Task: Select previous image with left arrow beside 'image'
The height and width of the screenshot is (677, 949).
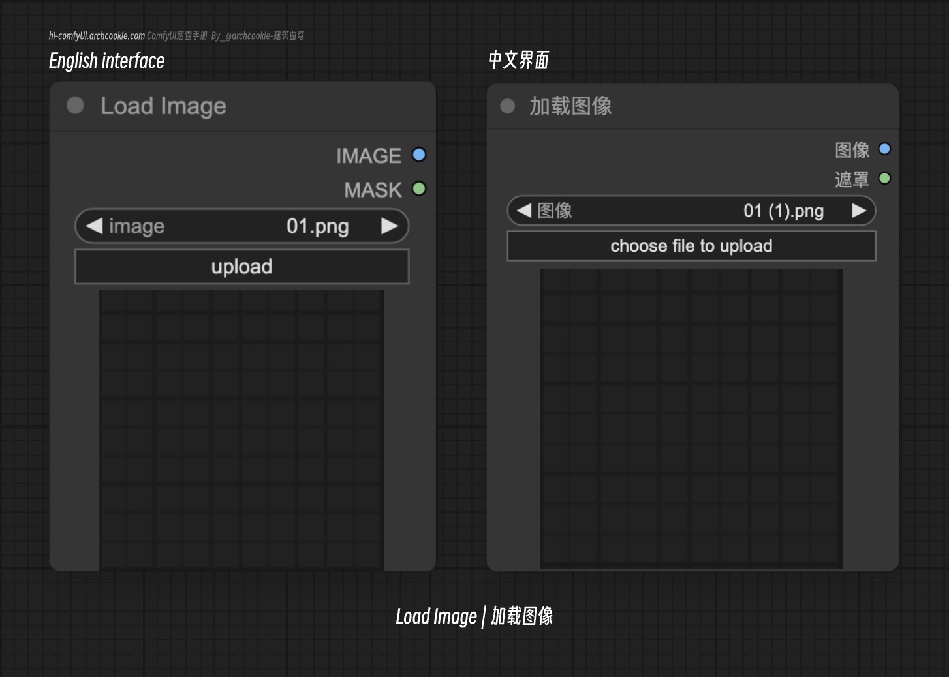Action: pos(94,226)
